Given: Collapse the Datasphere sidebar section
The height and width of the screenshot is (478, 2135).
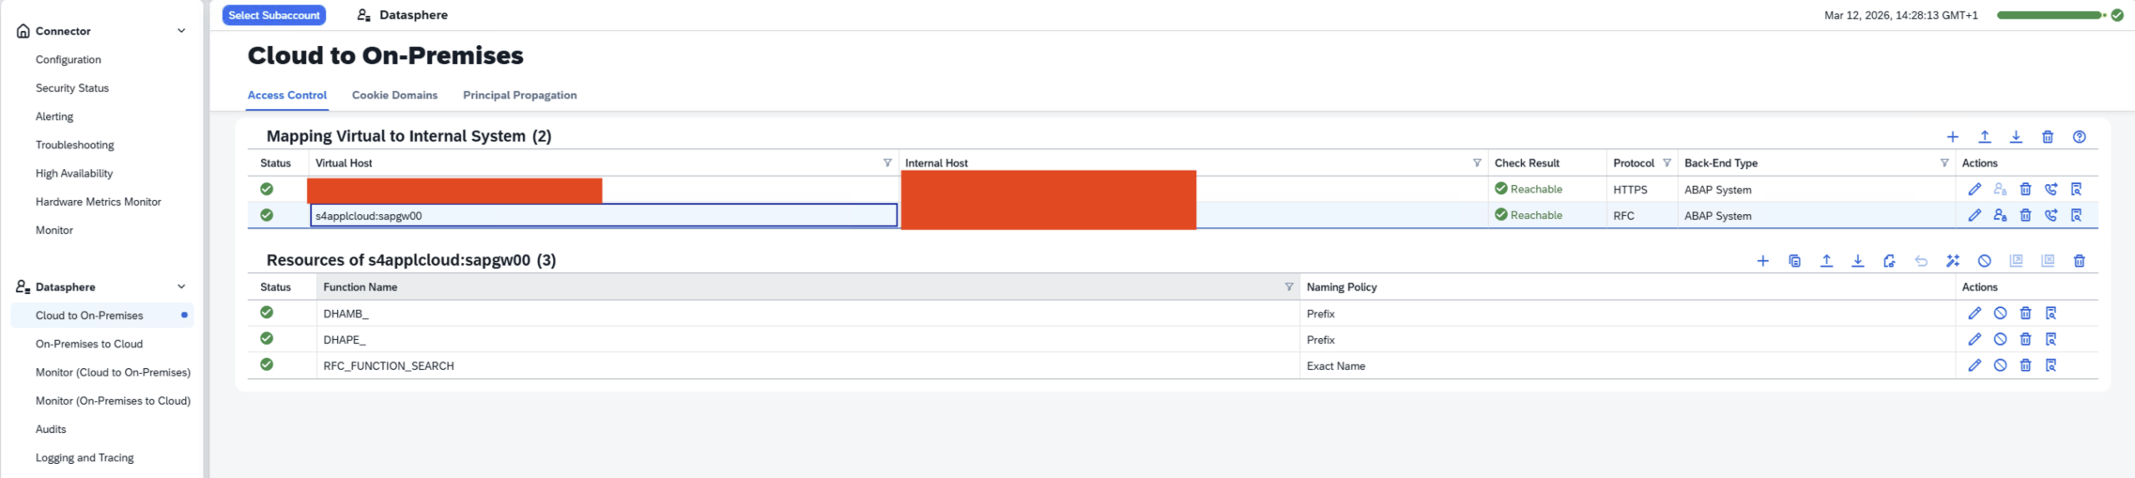Looking at the screenshot, I should (181, 286).
